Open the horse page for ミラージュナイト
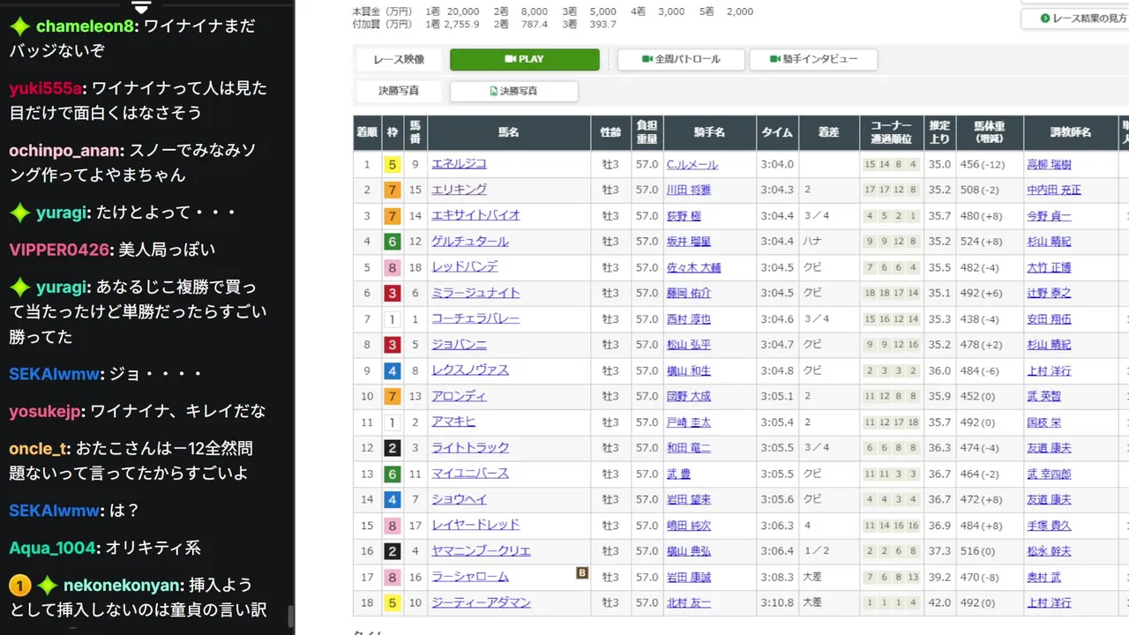 (475, 293)
